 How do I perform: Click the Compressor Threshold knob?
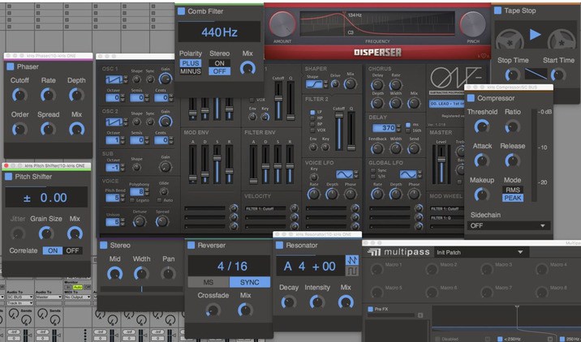pyautogui.click(x=482, y=126)
